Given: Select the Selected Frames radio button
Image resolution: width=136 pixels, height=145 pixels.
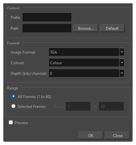Looking at the screenshot, I should click(x=13, y=106).
